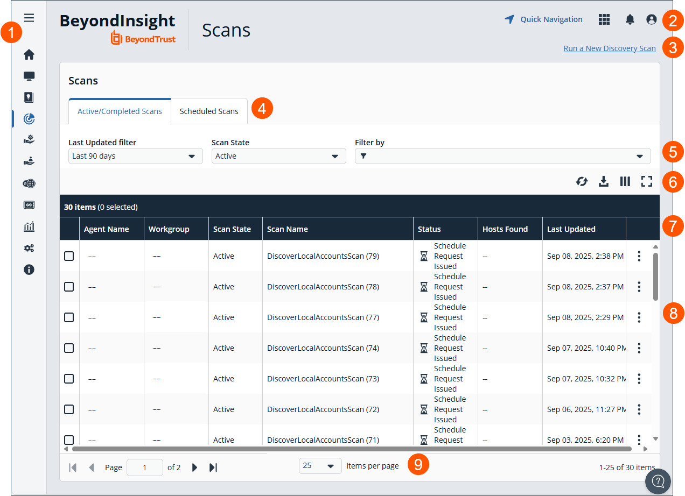Open actions menu for DiscoverLocalAccountsScan (77)

639,317
